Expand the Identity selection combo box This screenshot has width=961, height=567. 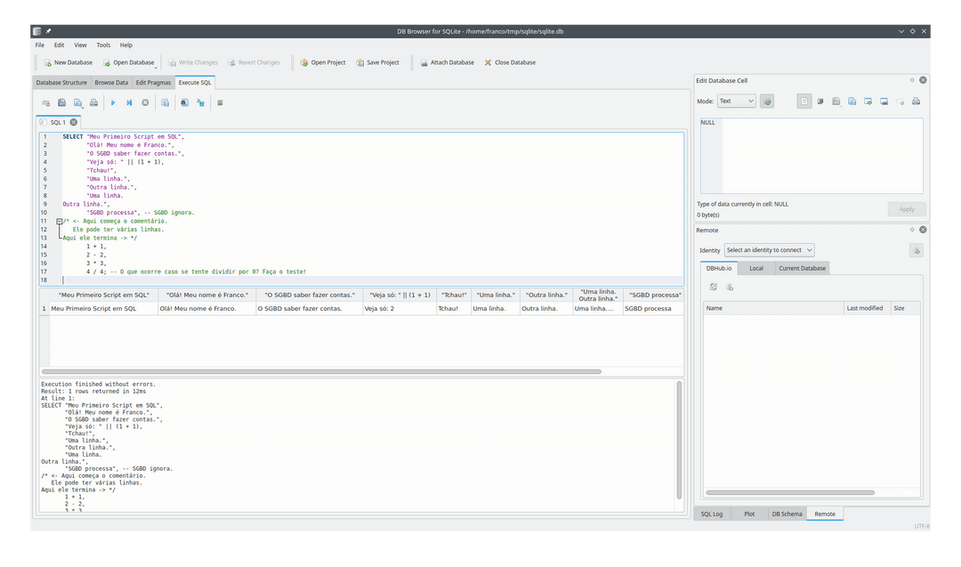click(x=769, y=250)
